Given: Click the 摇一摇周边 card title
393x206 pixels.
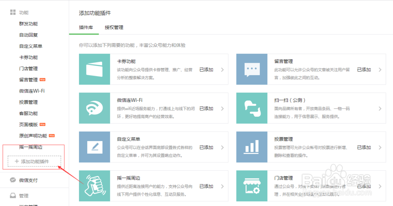Looking at the screenshot, I should [129, 178].
